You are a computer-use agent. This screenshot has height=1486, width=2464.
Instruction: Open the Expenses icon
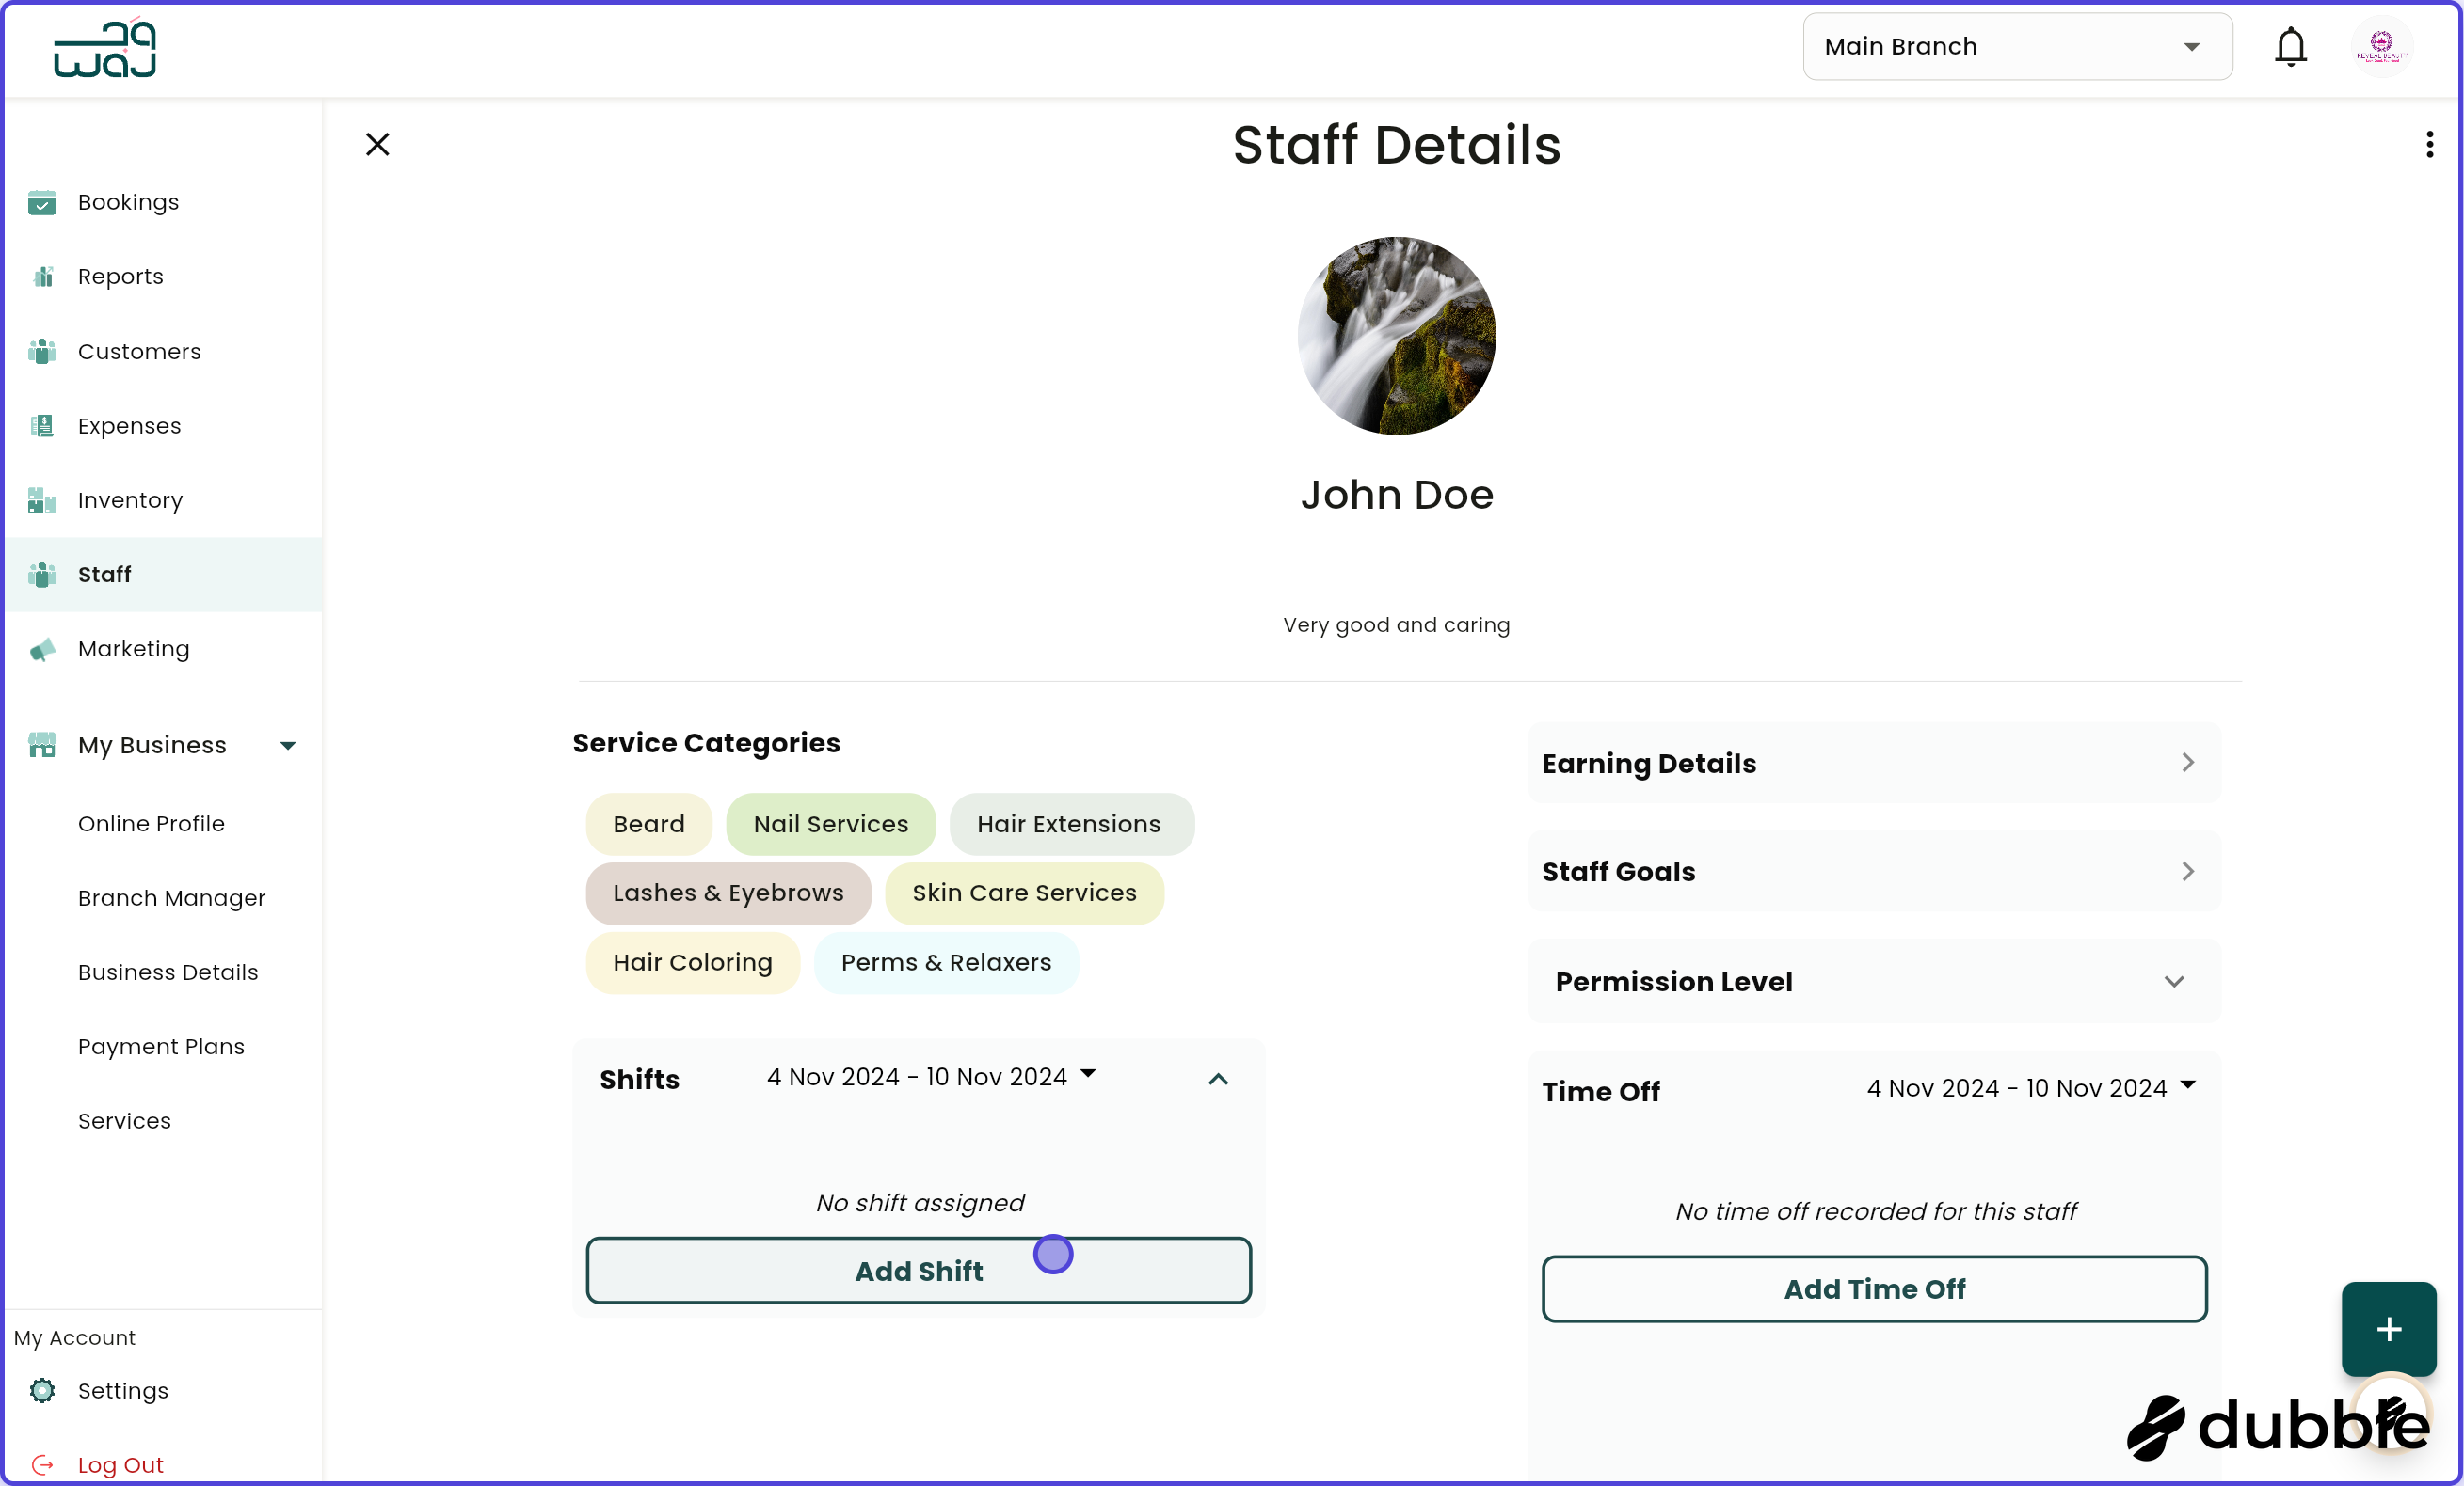[42, 425]
